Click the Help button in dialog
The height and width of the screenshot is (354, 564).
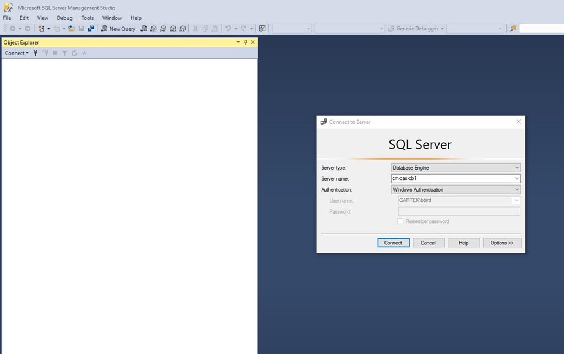pyautogui.click(x=464, y=243)
